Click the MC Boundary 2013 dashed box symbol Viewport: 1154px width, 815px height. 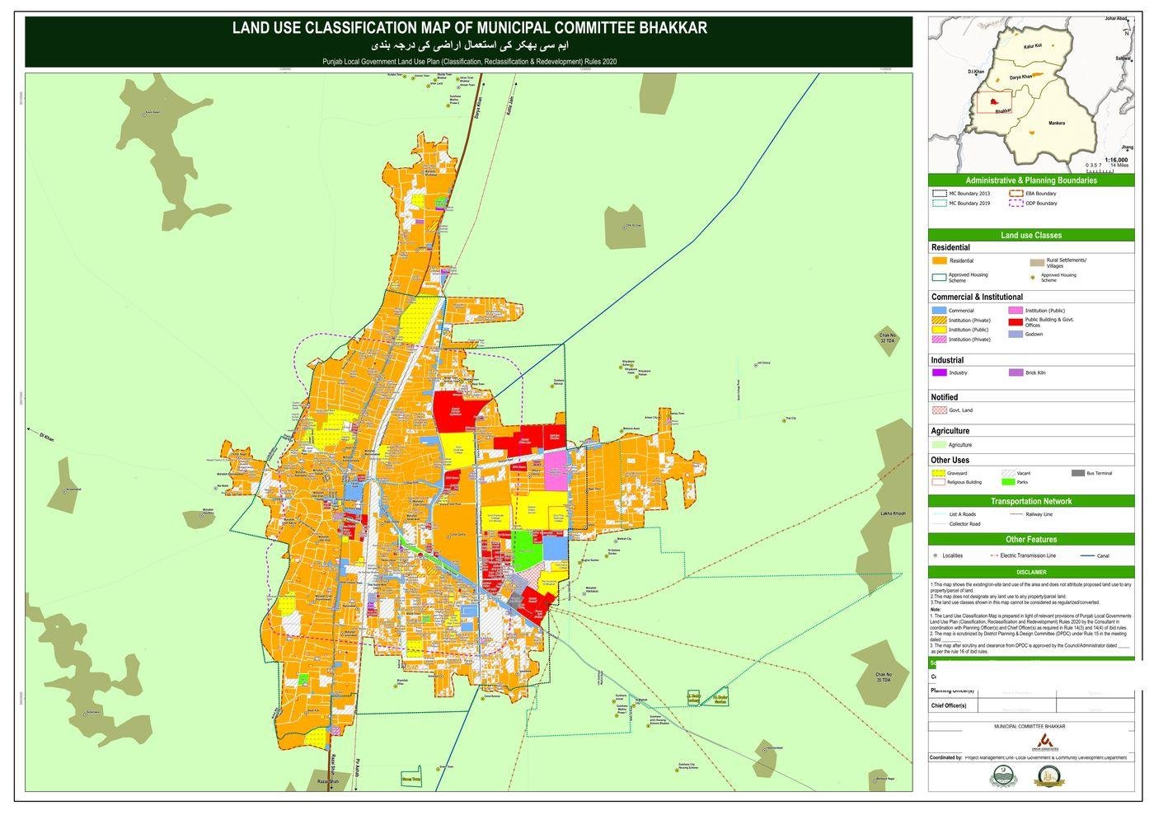click(x=938, y=194)
